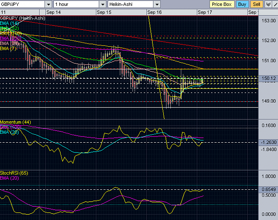
Task: Click the Sell button
Action: (x=256, y=4)
